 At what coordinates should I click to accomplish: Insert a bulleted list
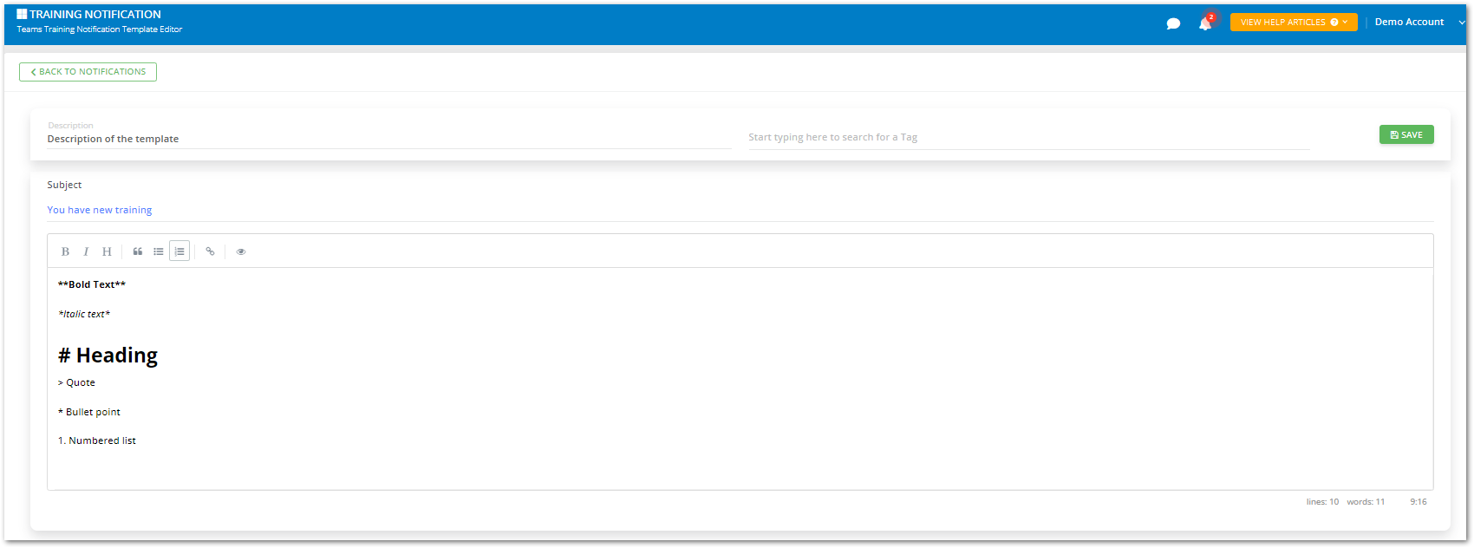click(159, 251)
